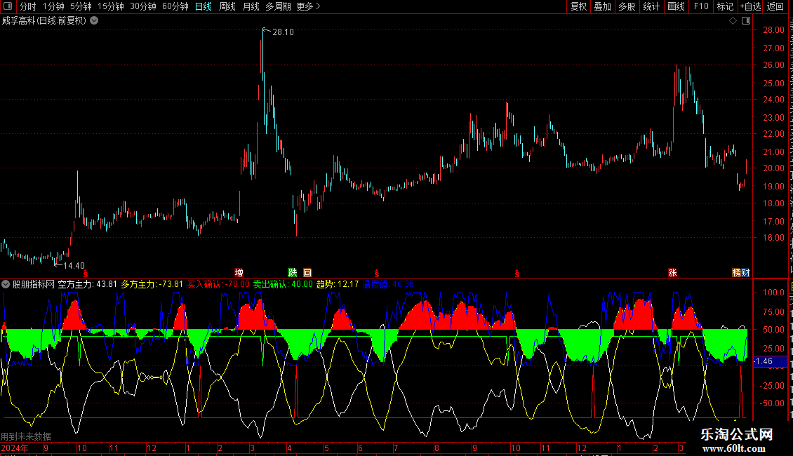Click the 用到未来数据 warning text
This screenshot has width=793, height=456.
point(26,436)
